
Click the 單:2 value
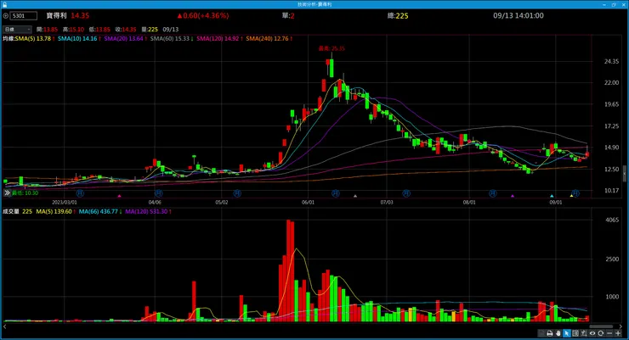point(288,15)
